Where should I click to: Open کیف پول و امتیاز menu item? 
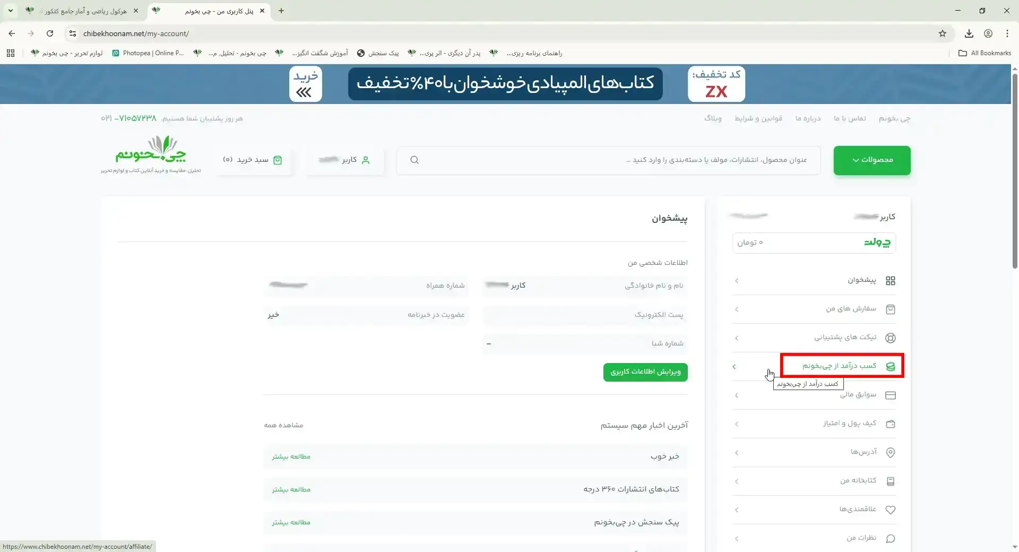849,424
